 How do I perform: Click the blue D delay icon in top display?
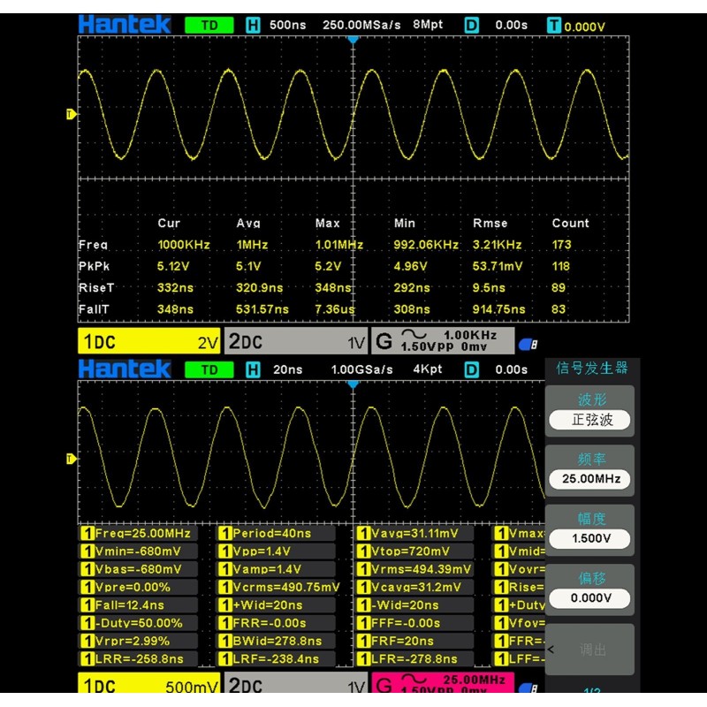click(471, 25)
